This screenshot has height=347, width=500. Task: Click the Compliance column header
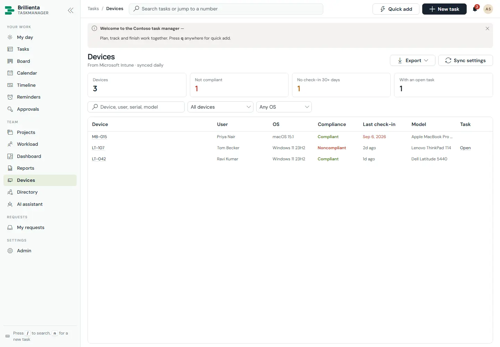tap(332, 124)
